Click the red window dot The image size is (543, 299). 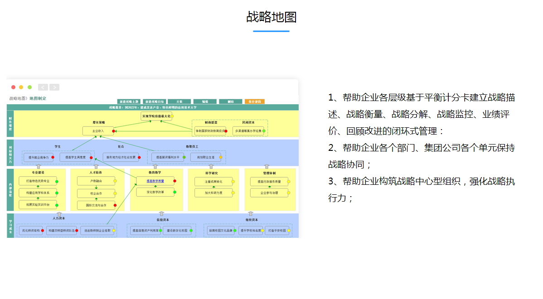pos(13,87)
